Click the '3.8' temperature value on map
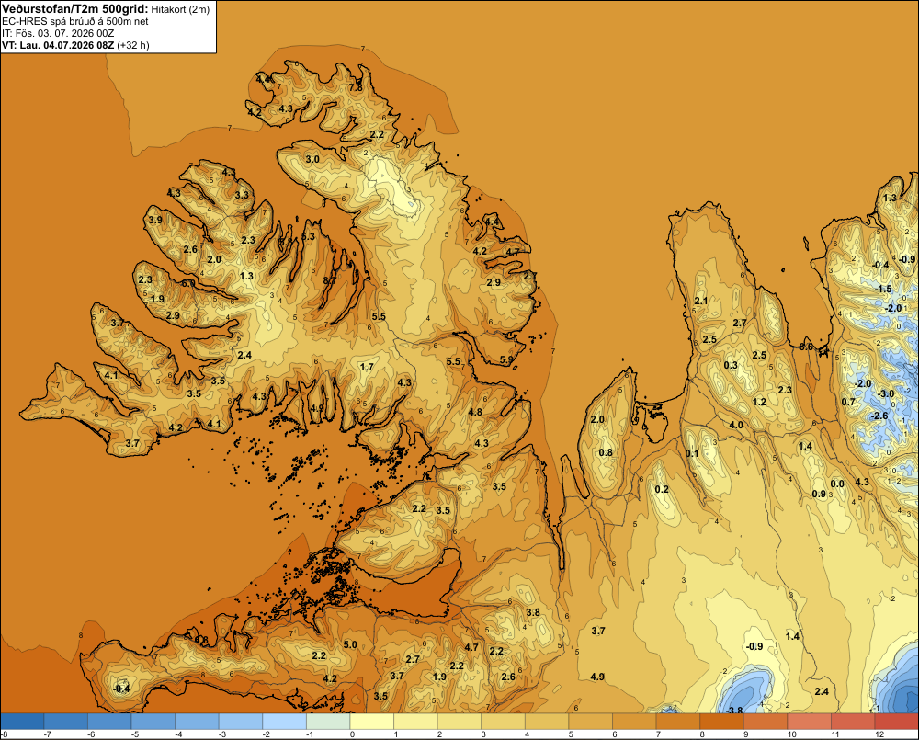 tap(533, 612)
